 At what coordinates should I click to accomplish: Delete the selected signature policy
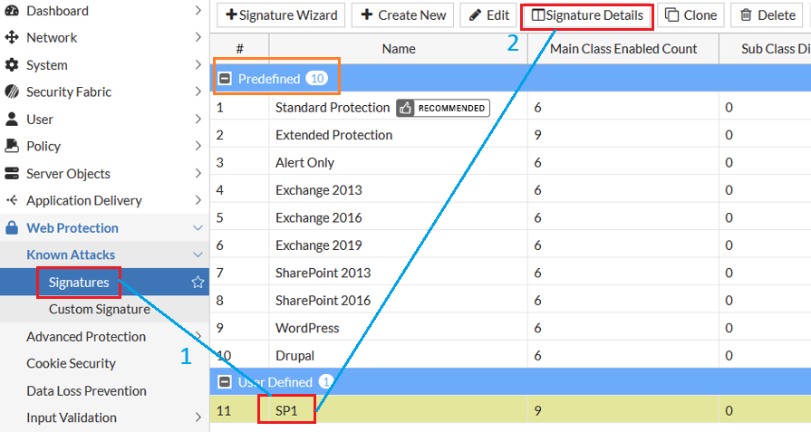768,15
